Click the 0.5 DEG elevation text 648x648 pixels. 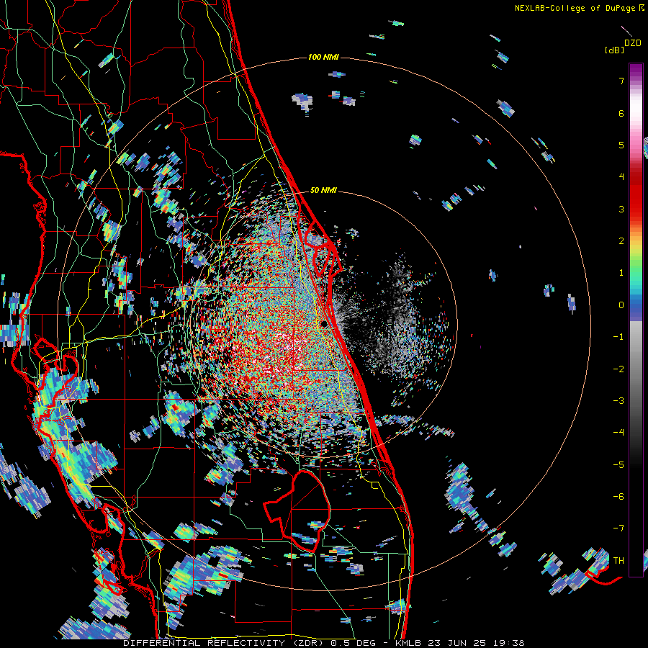tap(354, 643)
